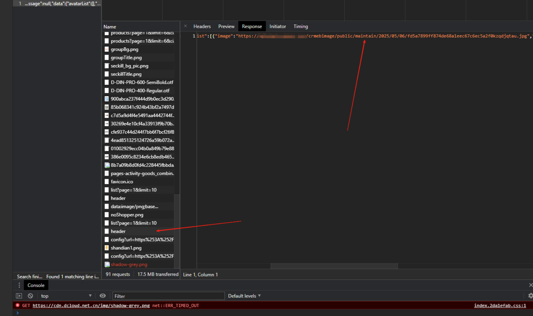Viewport: 533px width, 316px height.
Task: Click the shandian1.png file type icon
Action: click(107, 248)
